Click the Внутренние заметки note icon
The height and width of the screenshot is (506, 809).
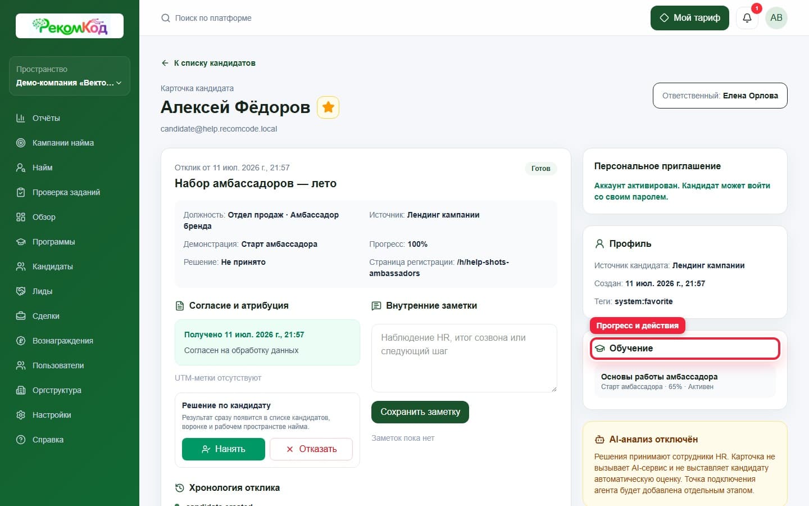pos(376,306)
